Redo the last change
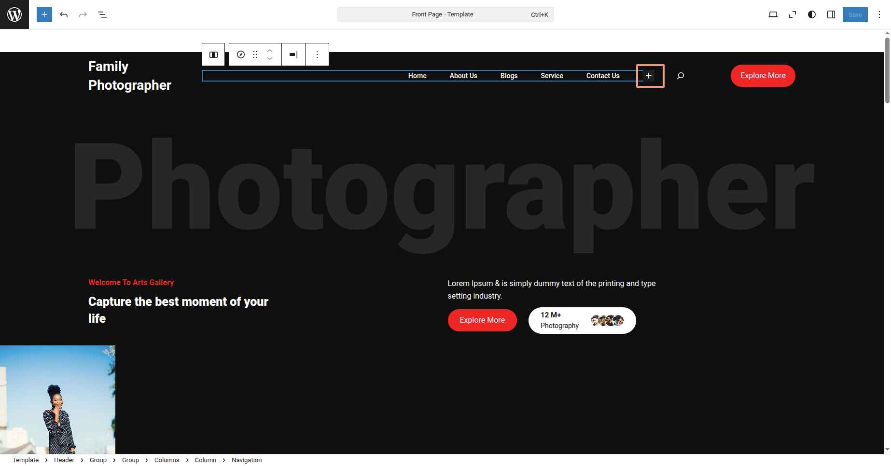 (83, 14)
